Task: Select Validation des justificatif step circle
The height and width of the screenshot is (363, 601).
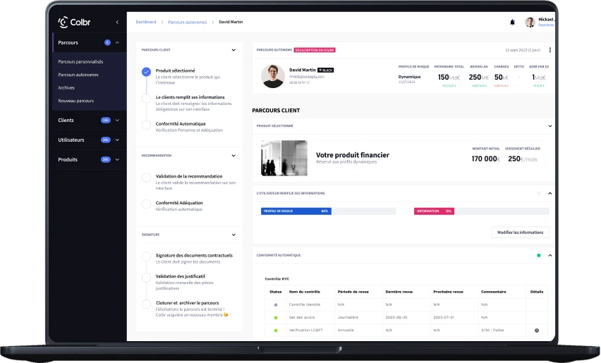Action: coord(146,277)
